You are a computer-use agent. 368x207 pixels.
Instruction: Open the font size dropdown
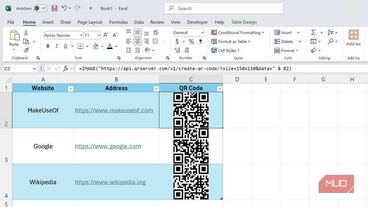tap(99, 35)
